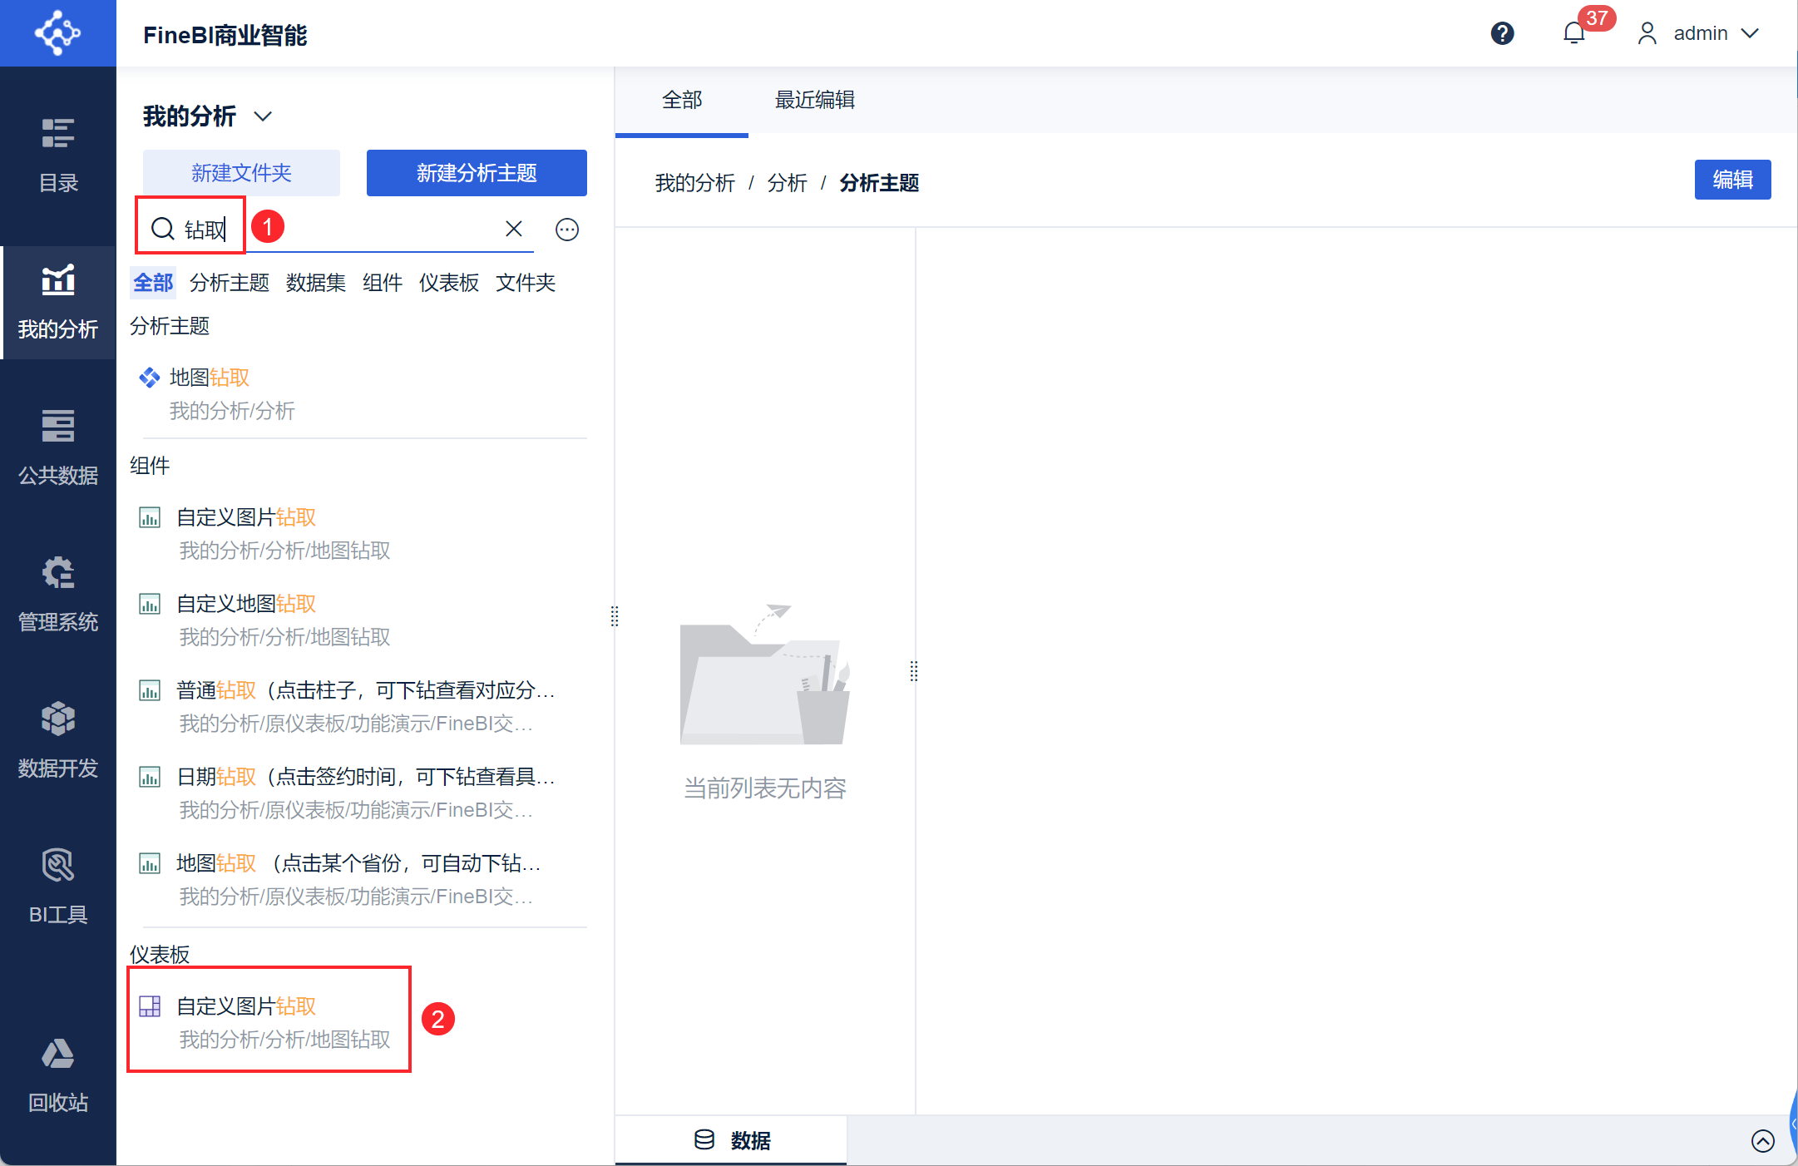The width and height of the screenshot is (1798, 1166).
Task: Open the admin user menu
Action: click(x=1697, y=33)
